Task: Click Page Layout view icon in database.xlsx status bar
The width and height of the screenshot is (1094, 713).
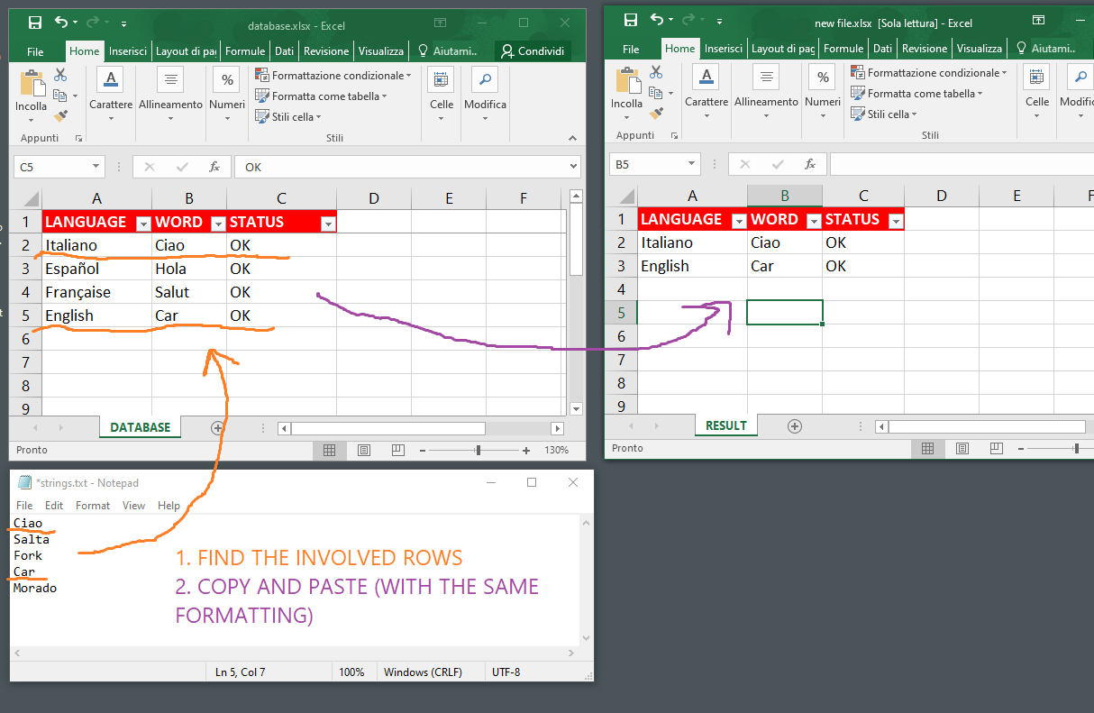Action: pos(363,450)
